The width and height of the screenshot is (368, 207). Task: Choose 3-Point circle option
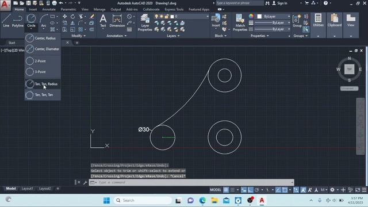point(43,72)
